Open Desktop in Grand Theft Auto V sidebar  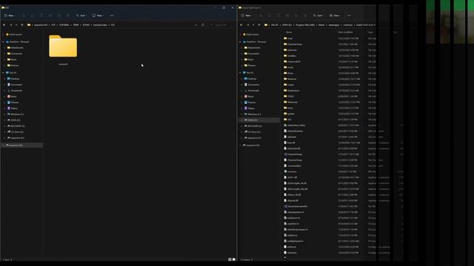(x=250, y=79)
